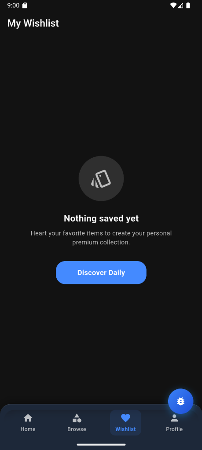Tap the 9:00 clock in status bar
This screenshot has width=202, height=450.
tap(13, 5)
